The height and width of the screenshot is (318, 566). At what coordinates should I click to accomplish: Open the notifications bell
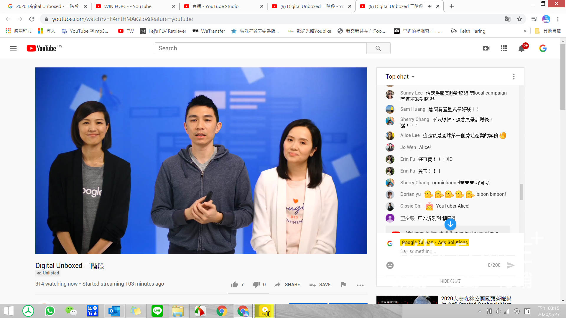click(x=521, y=49)
